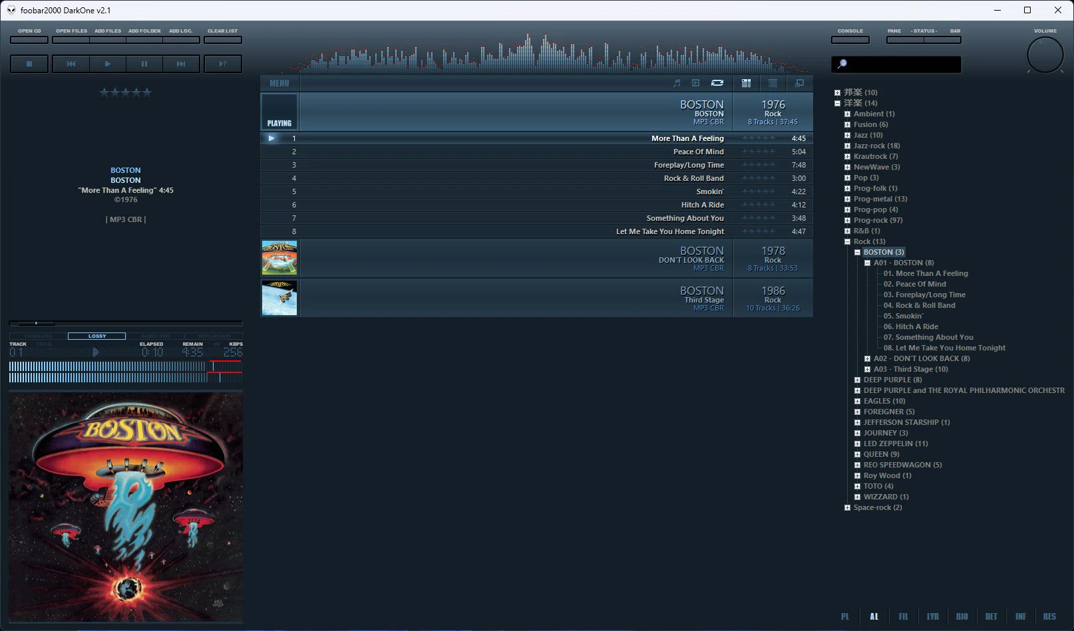The height and width of the screenshot is (631, 1074).
Task: Switch to the grouped album playlist view icon
Action: pyautogui.click(x=747, y=83)
